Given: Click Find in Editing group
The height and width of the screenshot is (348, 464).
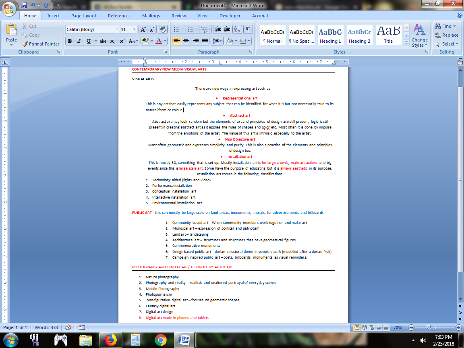Looking at the screenshot, I should [445, 26].
